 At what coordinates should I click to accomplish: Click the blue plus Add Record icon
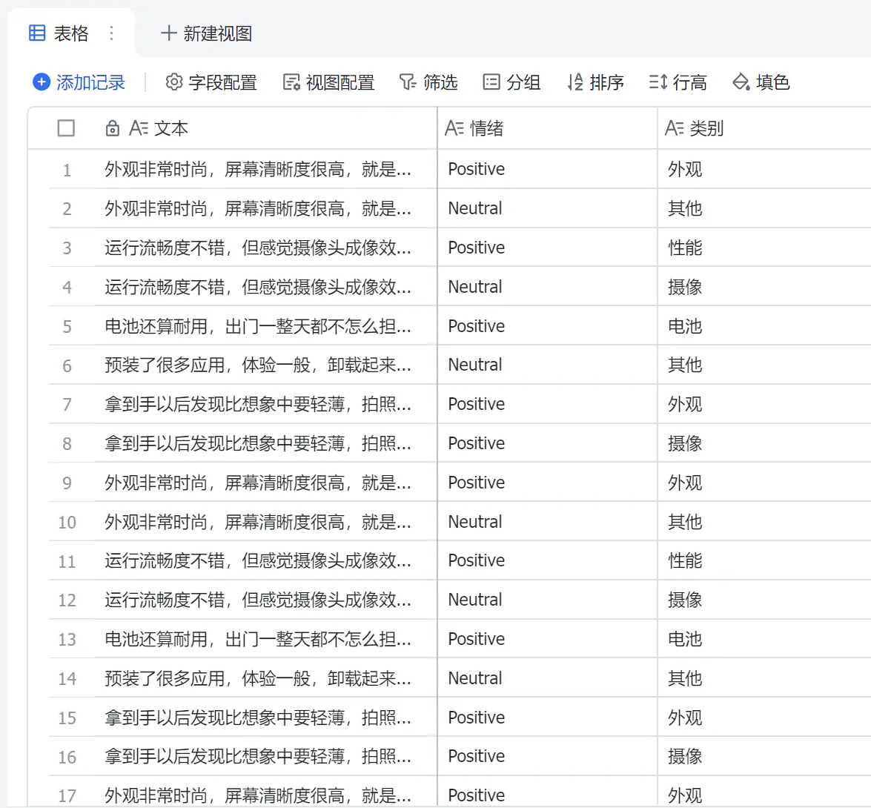[x=42, y=82]
